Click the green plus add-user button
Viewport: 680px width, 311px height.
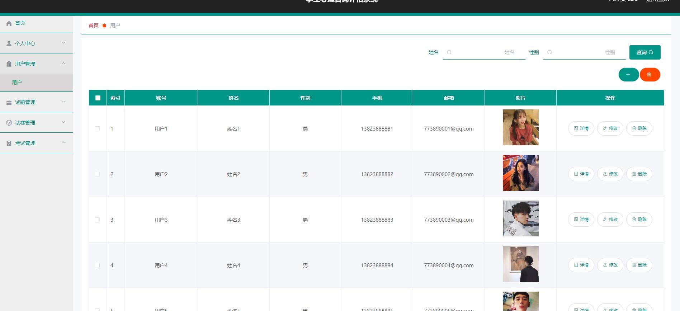click(628, 75)
